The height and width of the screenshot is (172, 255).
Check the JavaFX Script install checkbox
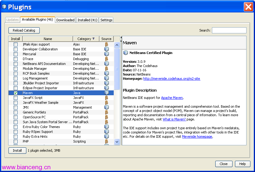click(15, 98)
